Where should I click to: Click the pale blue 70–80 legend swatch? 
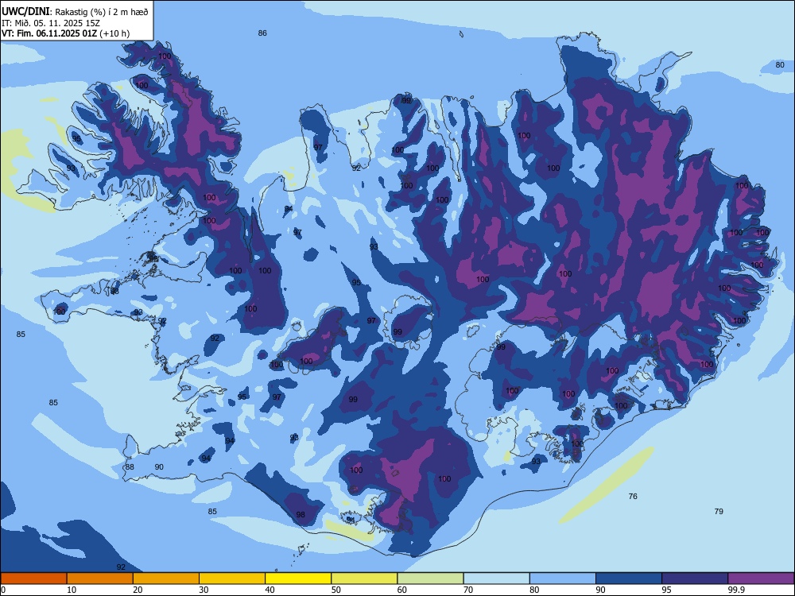pos(496,579)
